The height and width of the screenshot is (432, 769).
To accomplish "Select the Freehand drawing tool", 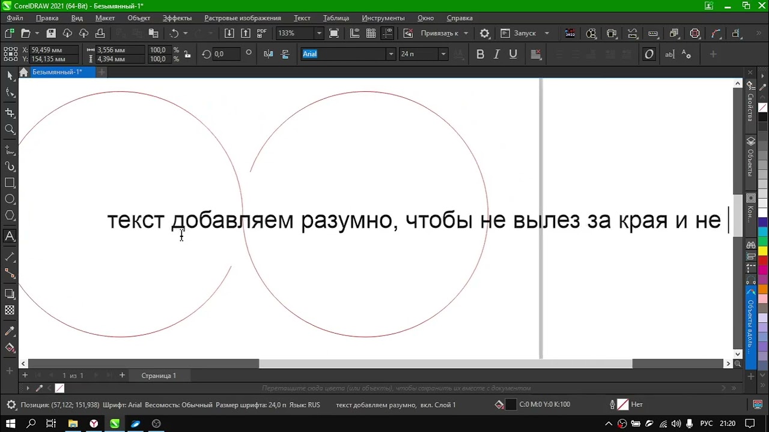I will click(x=10, y=149).
